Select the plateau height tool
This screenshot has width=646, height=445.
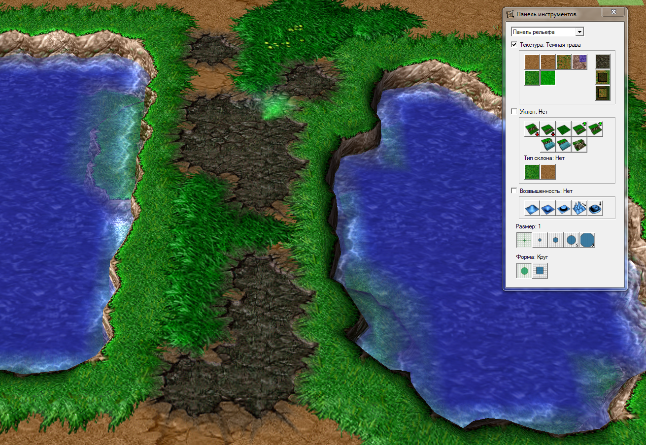(564, 208)
